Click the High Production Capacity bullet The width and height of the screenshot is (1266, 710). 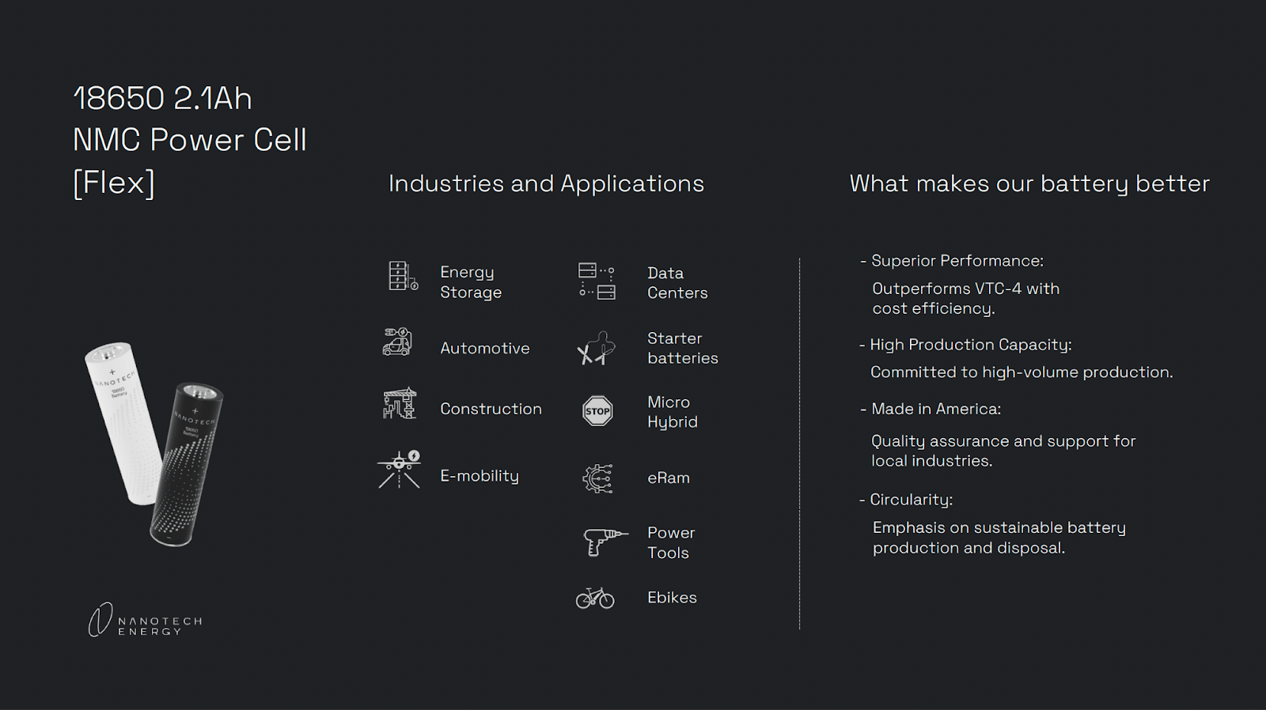coord(970,345)
